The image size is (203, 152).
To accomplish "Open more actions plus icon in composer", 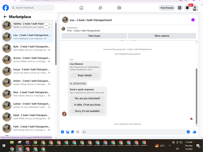I will 63,132.
